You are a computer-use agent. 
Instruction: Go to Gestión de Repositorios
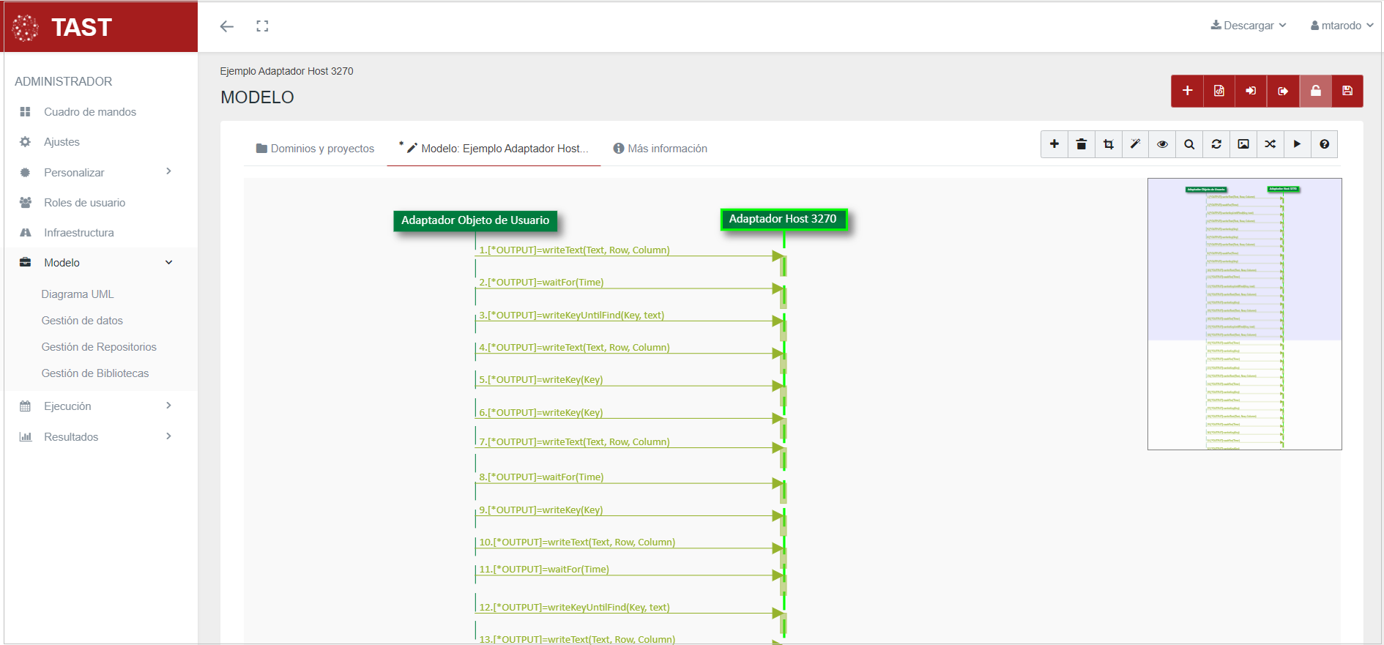[99, 347]
